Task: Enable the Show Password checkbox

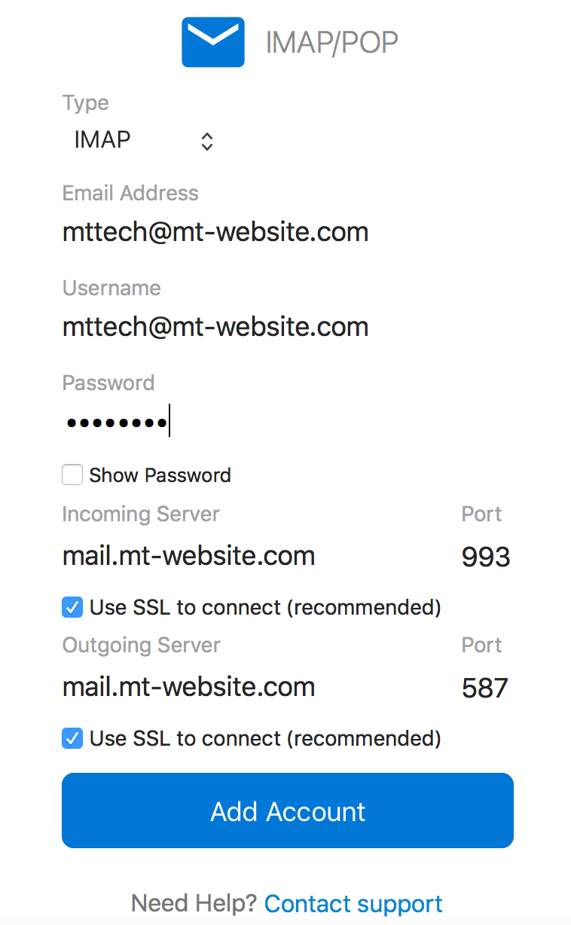Action: (72, 475)
